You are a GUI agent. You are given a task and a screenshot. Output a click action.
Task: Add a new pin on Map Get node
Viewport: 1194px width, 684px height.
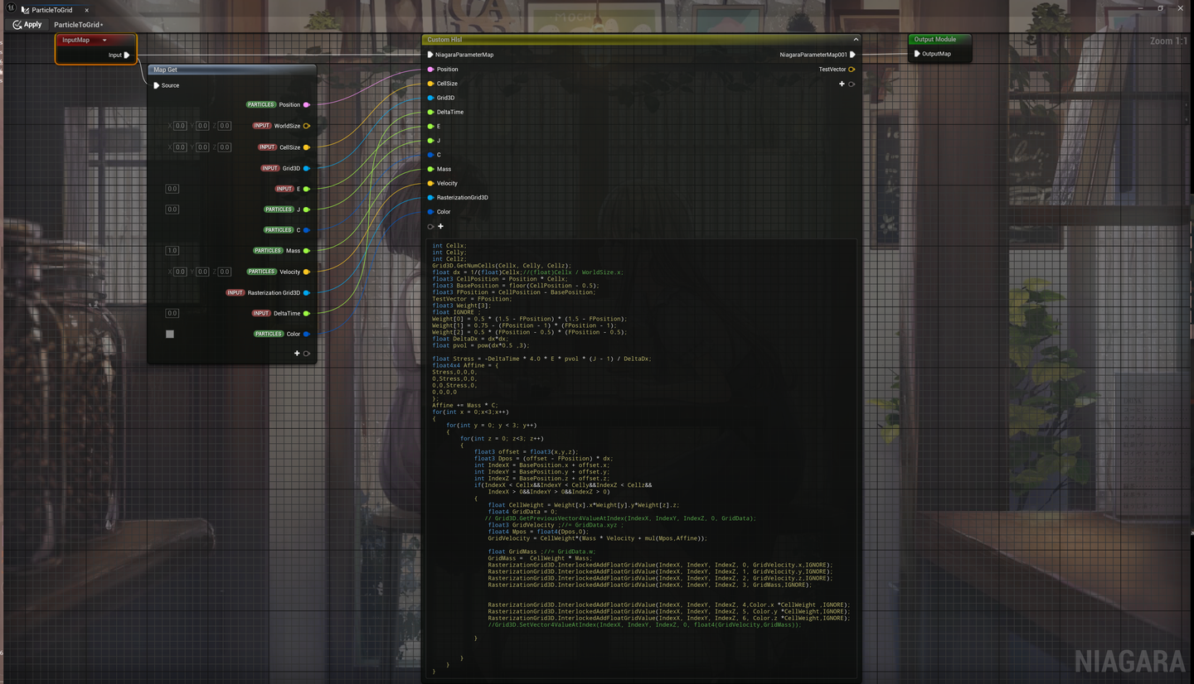pos(297,354)
